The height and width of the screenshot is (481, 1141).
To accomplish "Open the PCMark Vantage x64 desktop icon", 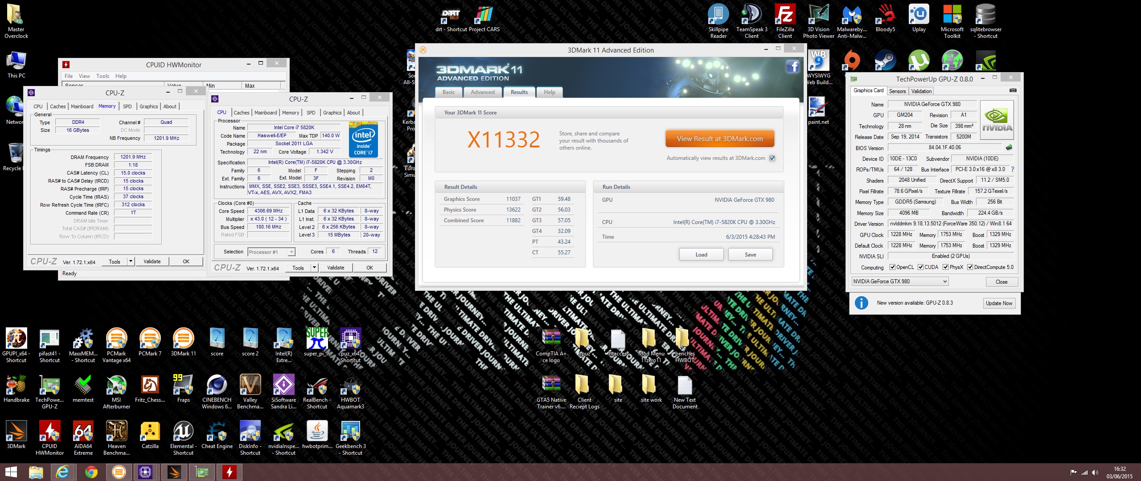I will point(116,345).
